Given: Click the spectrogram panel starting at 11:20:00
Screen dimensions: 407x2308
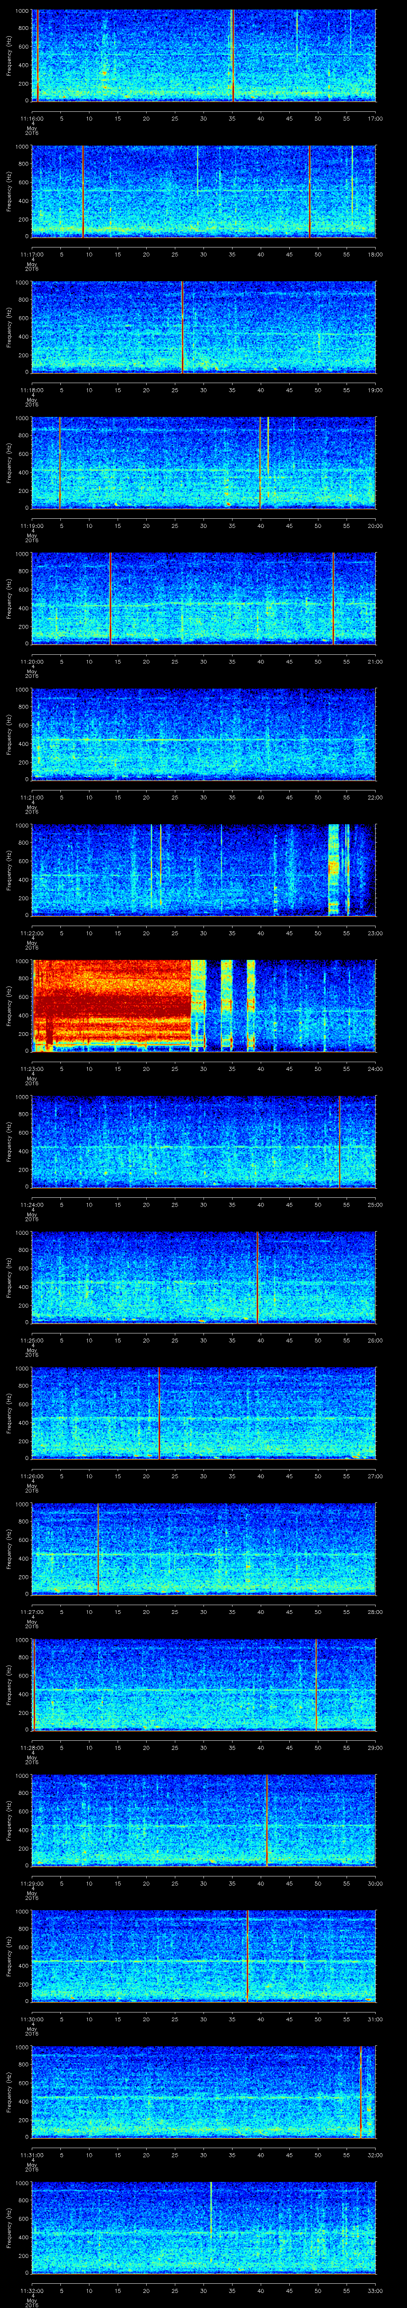Looking at the screenshot, I should point(204,599).
